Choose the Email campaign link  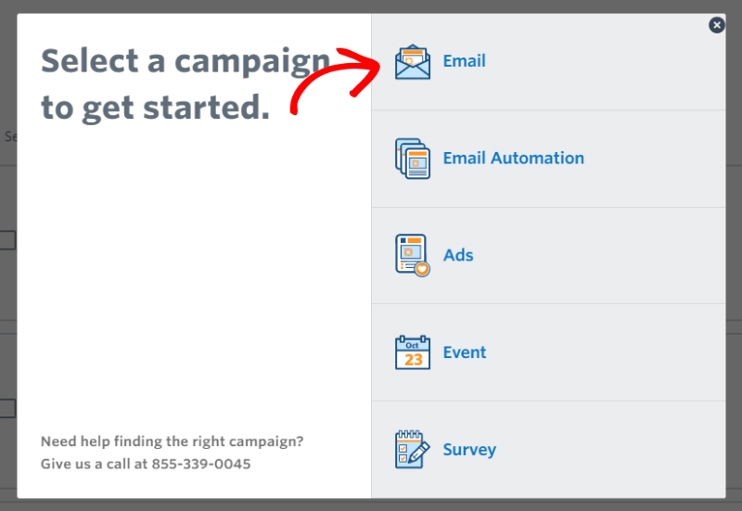(x=465, y=61)
